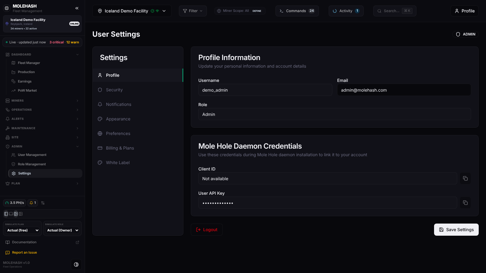Open the White Label settings tab

click(138, 163)
